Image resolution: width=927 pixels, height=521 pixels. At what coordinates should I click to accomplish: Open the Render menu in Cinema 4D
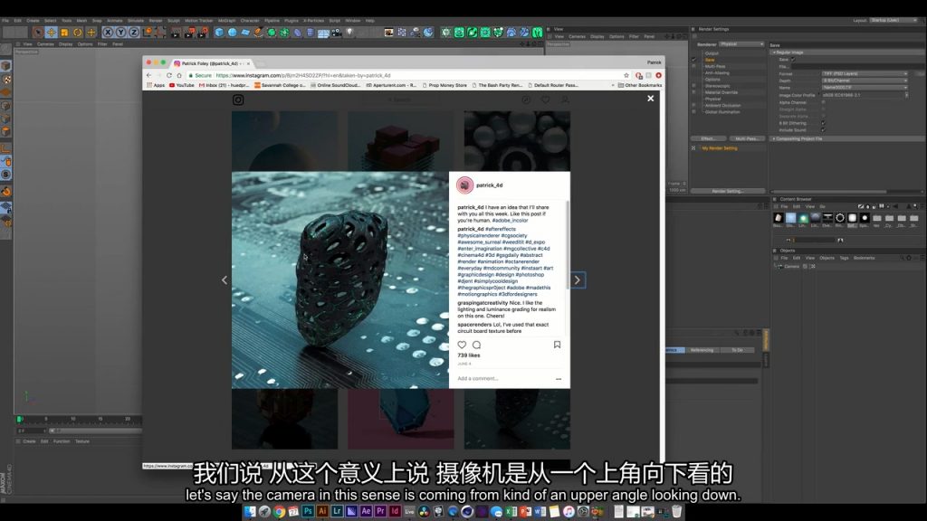pos(156,21)
